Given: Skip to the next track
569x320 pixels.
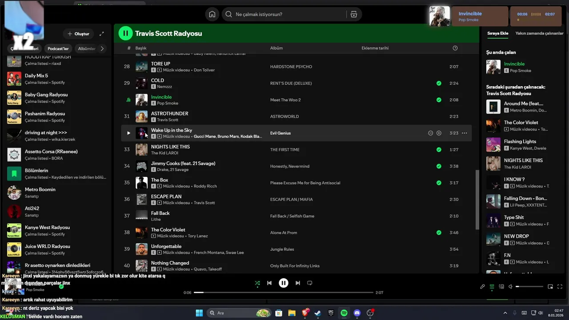Looking at the screenshot, I should [298, 283].
